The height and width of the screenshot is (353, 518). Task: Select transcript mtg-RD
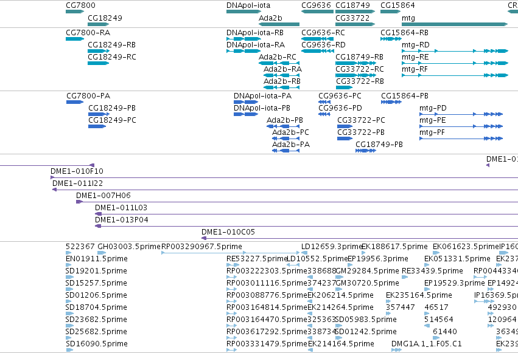pyautogui.click(x=455, y=51)
